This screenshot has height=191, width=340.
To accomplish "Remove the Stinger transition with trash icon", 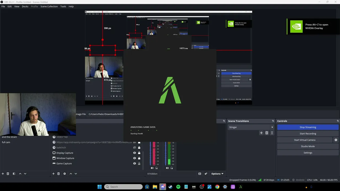I will tap(267, 133).
